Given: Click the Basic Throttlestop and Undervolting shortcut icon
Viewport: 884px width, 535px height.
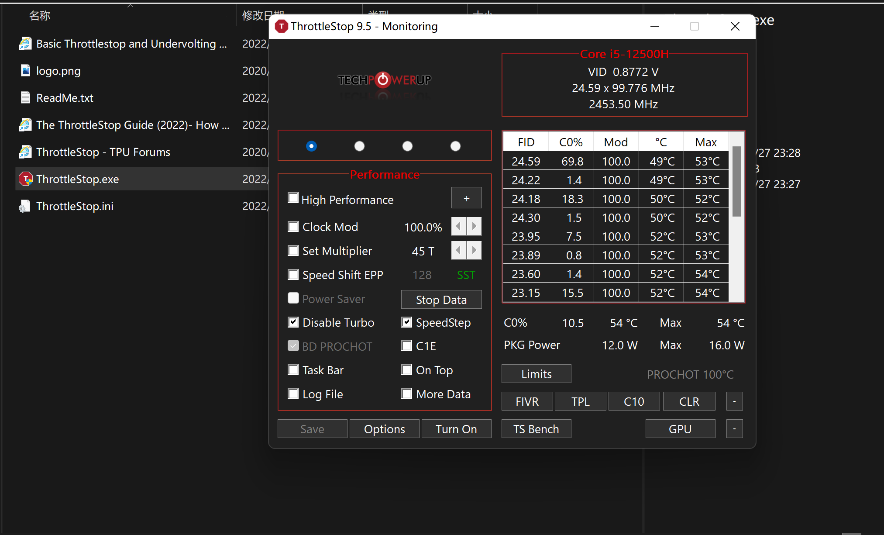Looking at the screenshot, I should click(25, 44).
